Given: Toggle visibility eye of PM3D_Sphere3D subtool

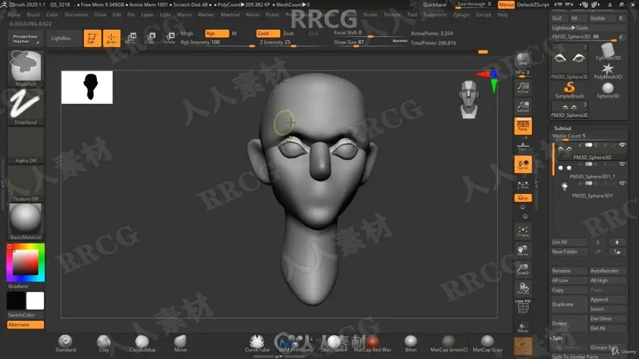Looking at the screenshot, I should coord(622,145).
